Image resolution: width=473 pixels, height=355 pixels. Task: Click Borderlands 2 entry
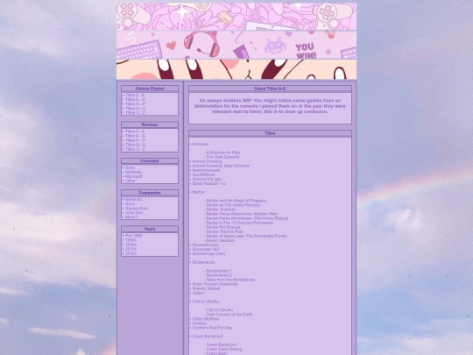(x=219, y=275)
